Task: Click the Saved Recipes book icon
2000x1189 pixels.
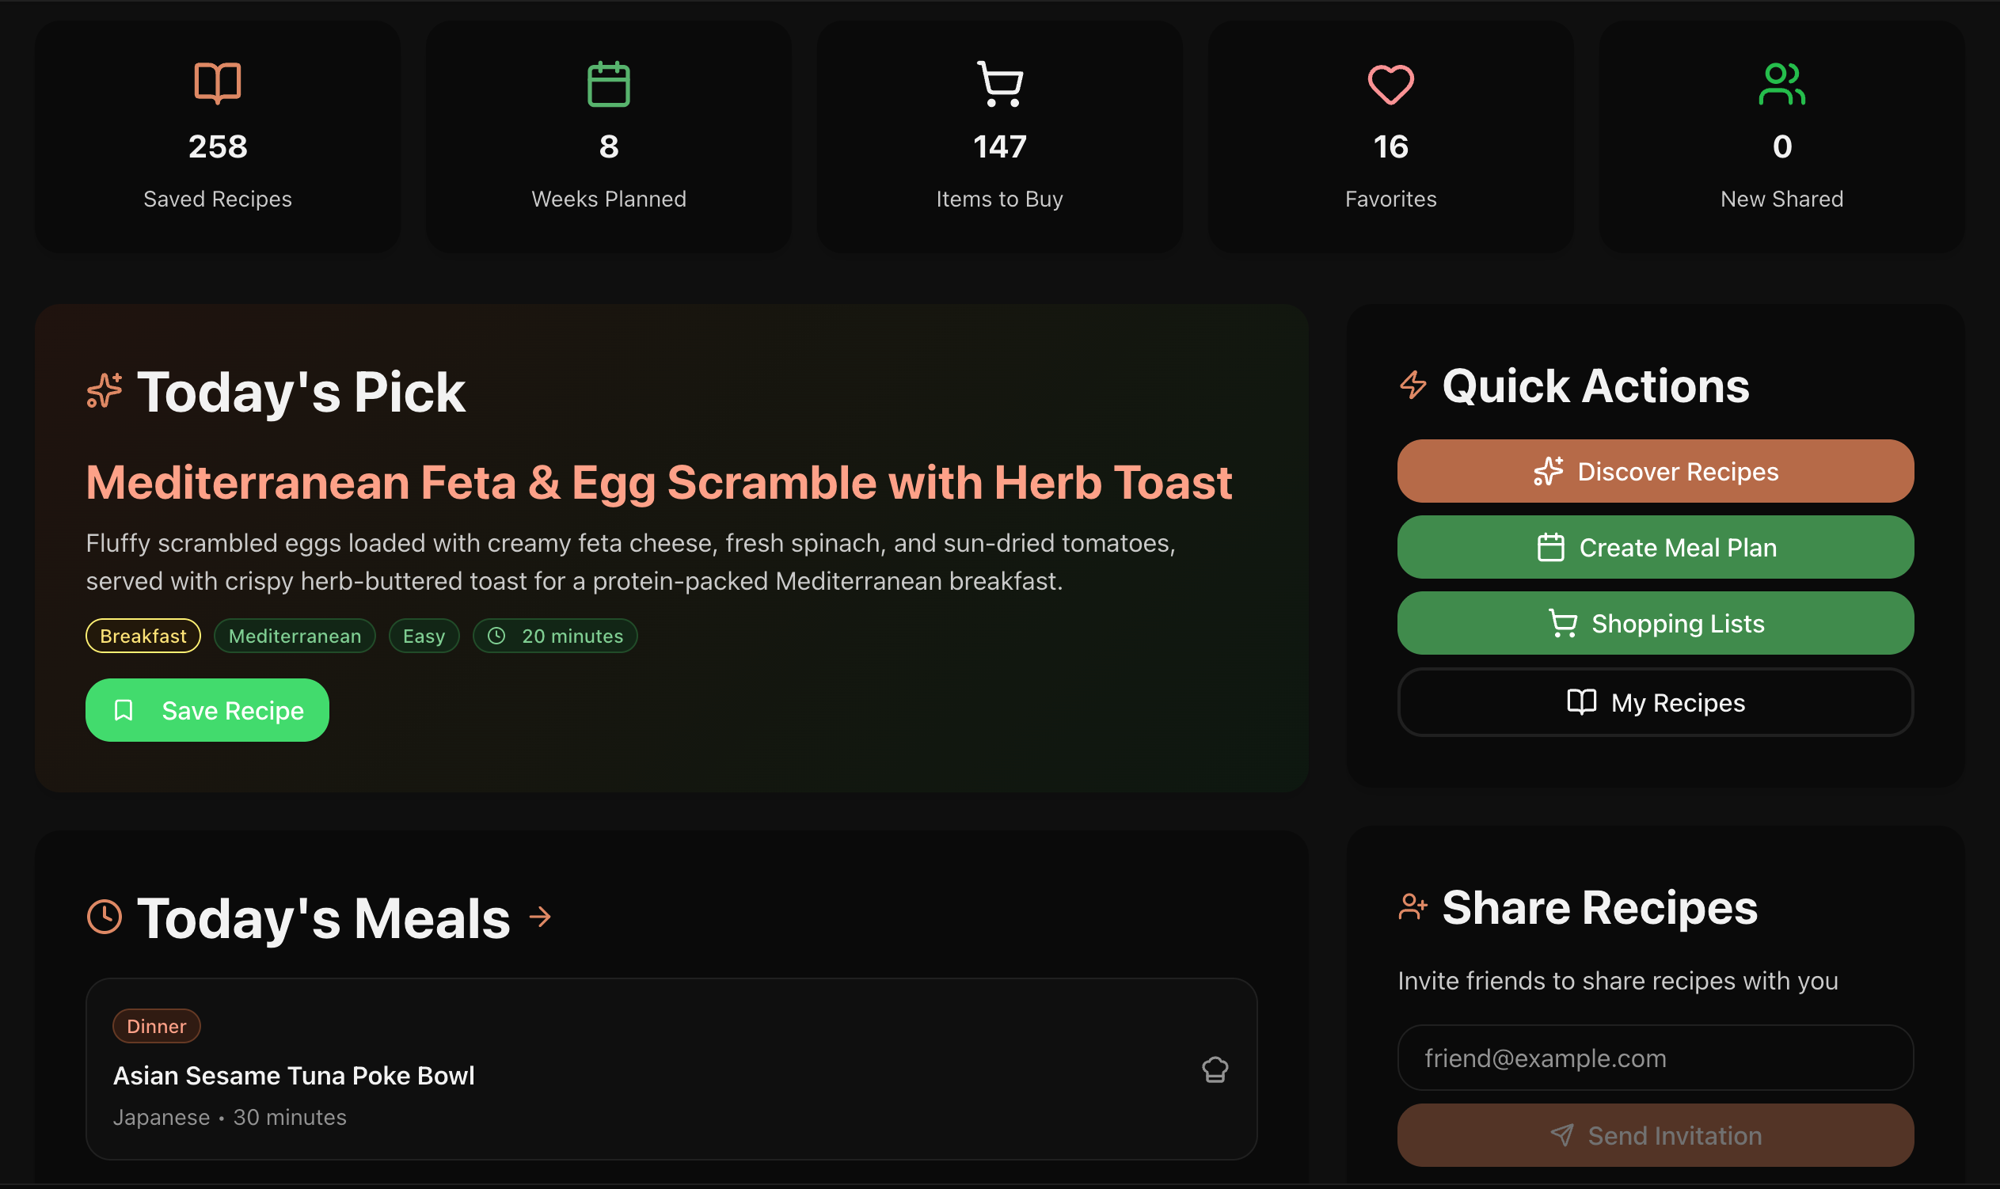Action: pyautogui.click(x=217, y=82)
